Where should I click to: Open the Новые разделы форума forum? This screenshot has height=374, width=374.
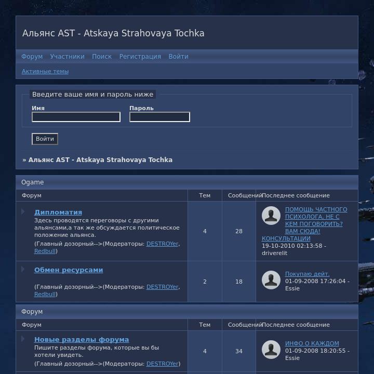click(82, 339)
